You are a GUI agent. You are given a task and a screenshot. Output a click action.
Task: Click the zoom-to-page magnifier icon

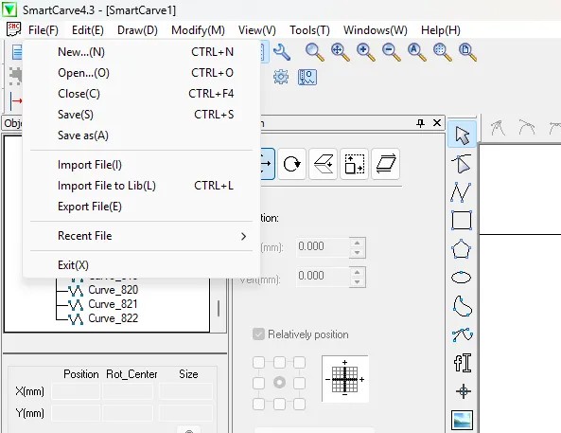[x=467, y=52]
